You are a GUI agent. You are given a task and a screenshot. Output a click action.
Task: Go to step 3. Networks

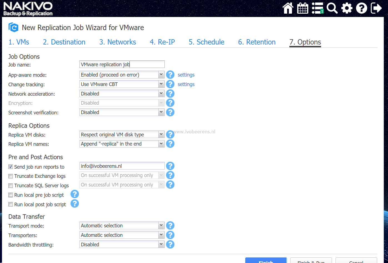118,42
